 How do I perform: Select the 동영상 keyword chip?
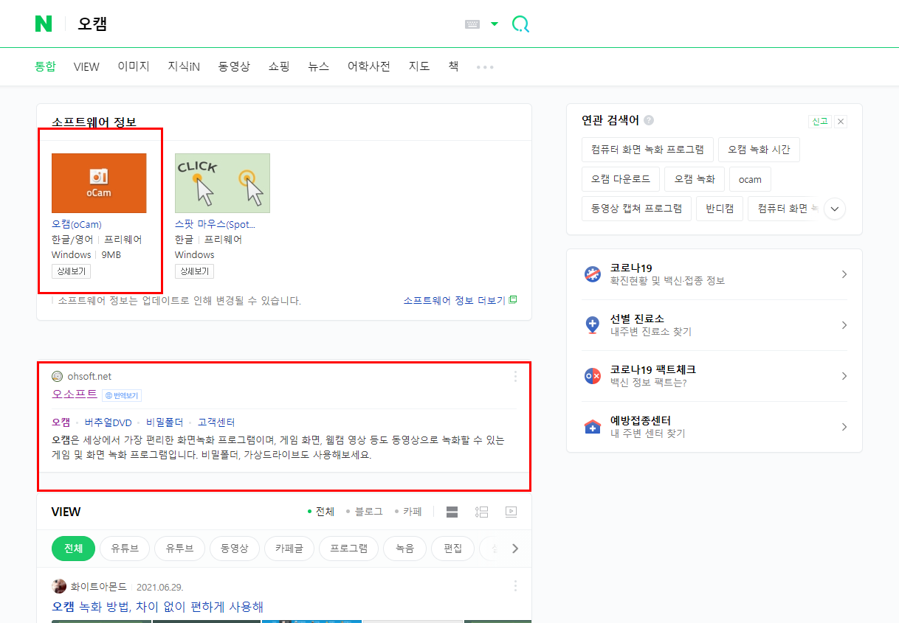(235, 549)
